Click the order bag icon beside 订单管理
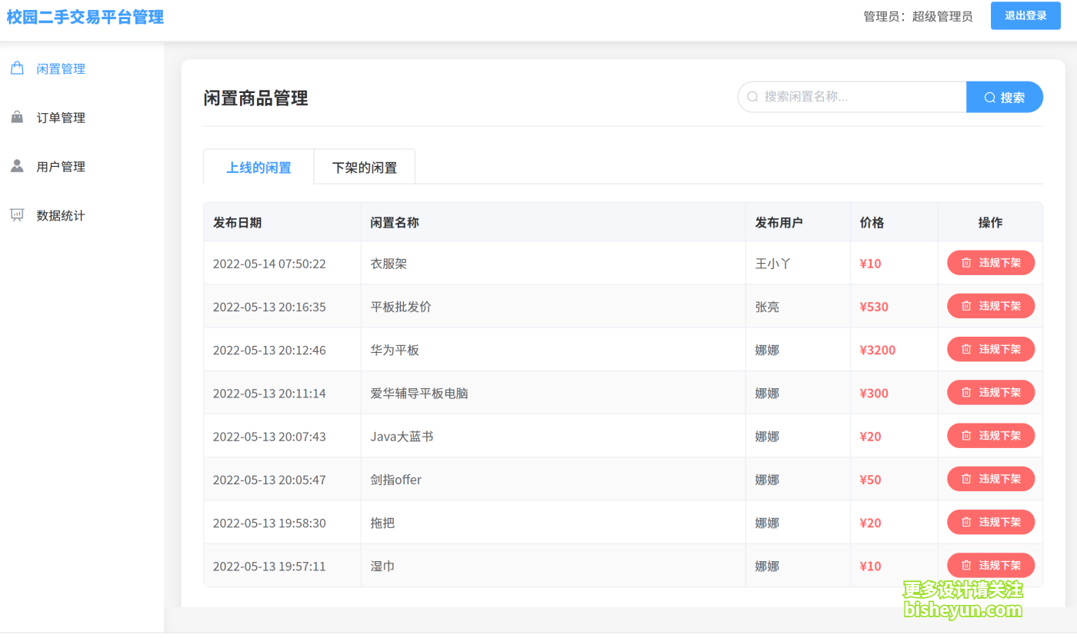This screenshot has width=1077, height=638. (x=17, y=118)
